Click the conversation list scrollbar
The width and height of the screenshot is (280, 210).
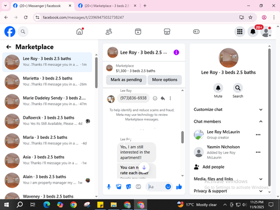[x=96, y=73]
